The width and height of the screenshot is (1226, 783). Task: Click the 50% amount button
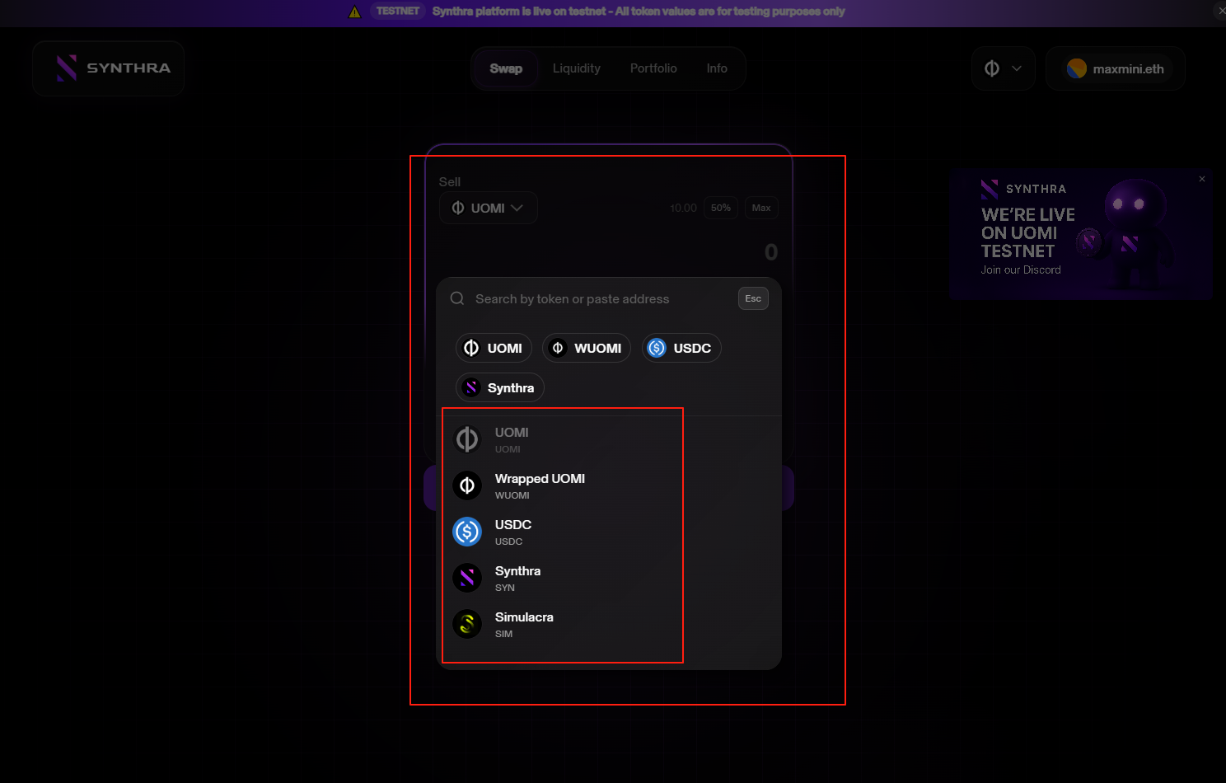pos(721,208)
